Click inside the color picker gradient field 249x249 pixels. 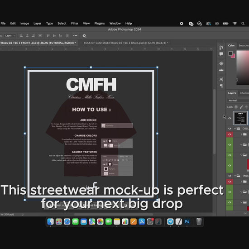point(243,68)
